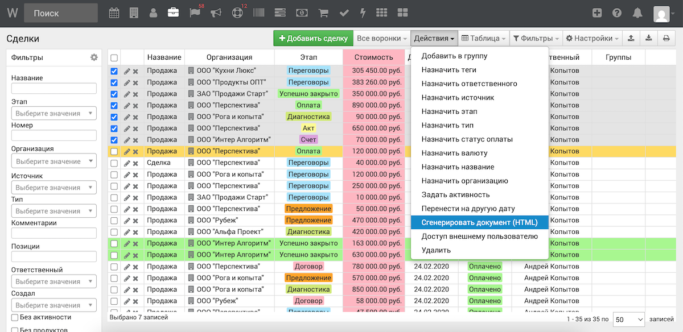The height and width of the screenshot is (332, 683).
Task: Expand the "Все воронки" dropdown
Action: coord(382,39)
